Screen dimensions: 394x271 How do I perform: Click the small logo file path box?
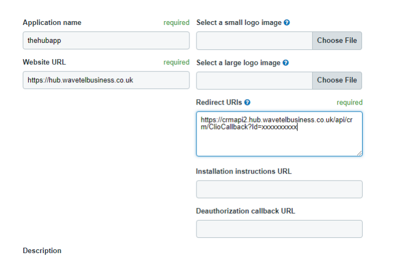coord(254,41)
